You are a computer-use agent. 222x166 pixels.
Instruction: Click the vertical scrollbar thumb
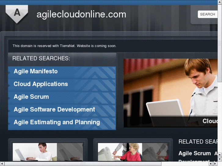click(x=220, y=43)
